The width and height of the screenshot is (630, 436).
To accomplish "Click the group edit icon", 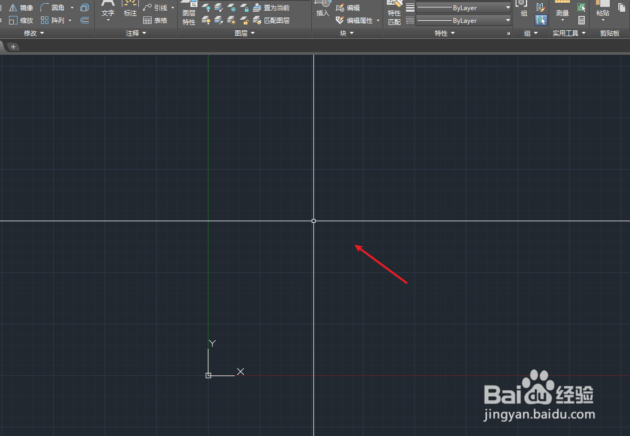I will pyautogui.click(x=541, y=7).
